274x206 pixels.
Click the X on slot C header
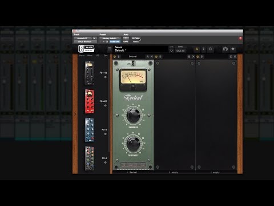pos(235,57)
